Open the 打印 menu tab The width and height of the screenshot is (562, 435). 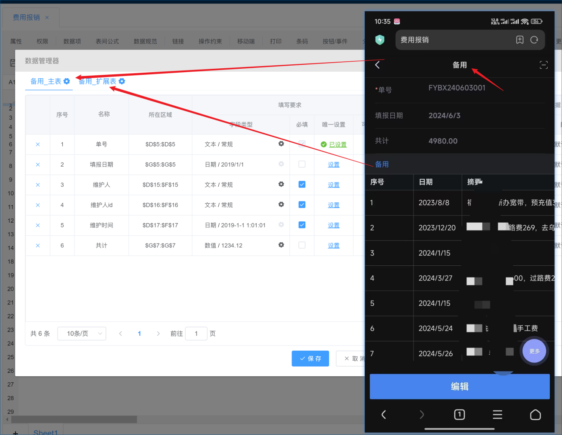[x=276, y=41]
